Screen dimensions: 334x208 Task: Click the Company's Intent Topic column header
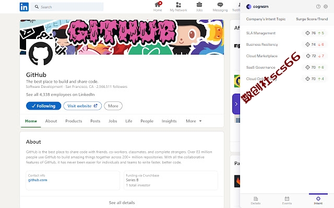click(266, 19)
